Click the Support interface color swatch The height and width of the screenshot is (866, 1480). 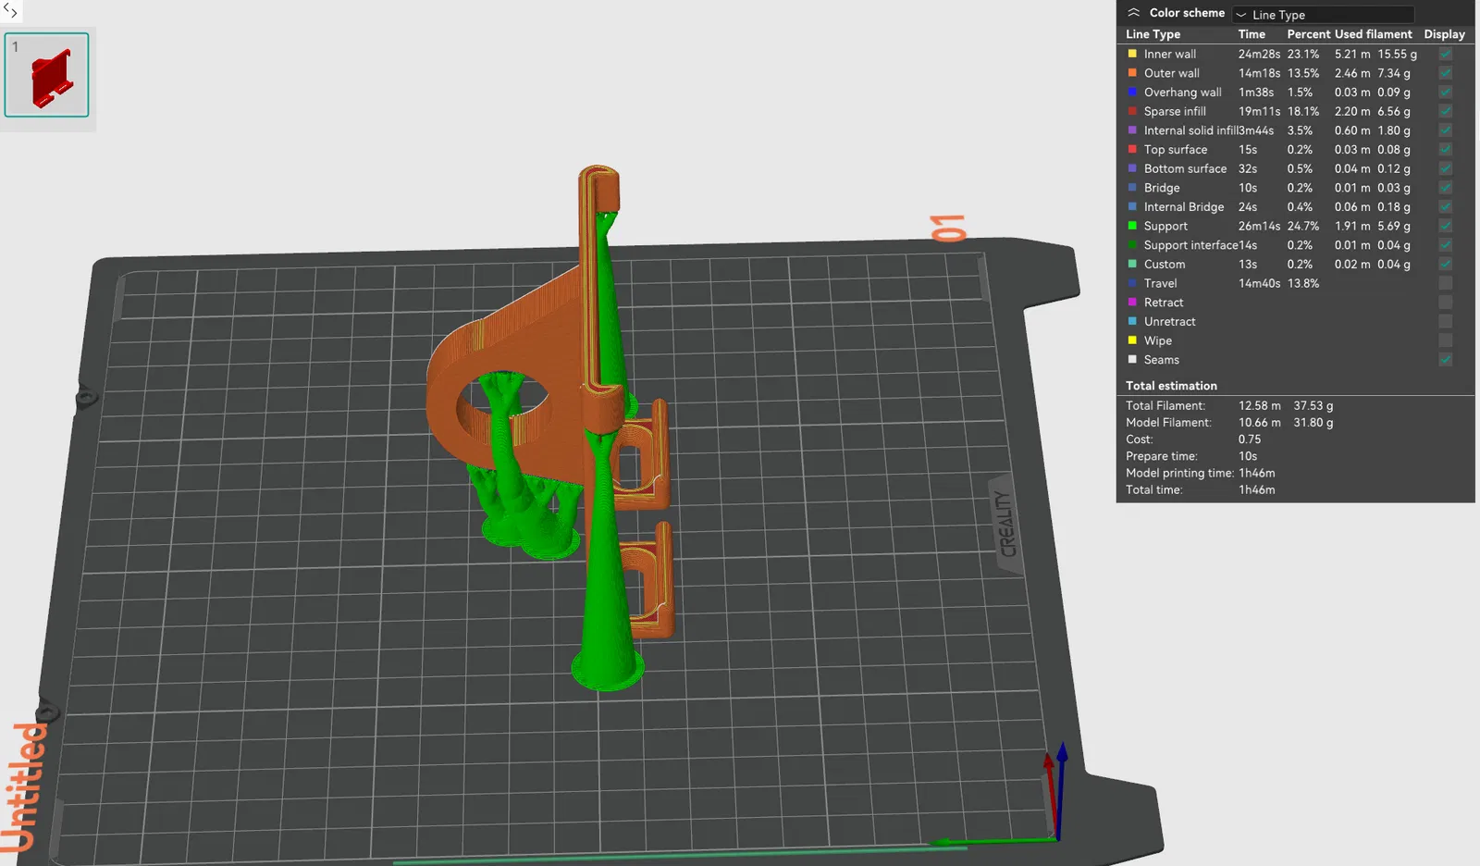coord(1132,245)
